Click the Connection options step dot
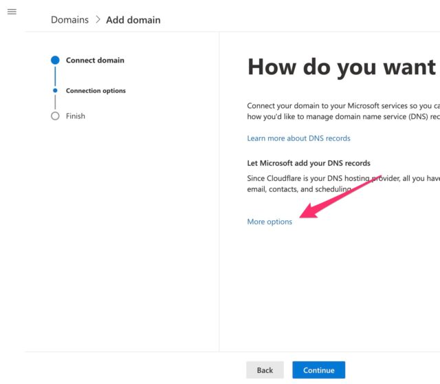Image resolution: width=440 pixels, height=384 pixels. tap(55, 90)
